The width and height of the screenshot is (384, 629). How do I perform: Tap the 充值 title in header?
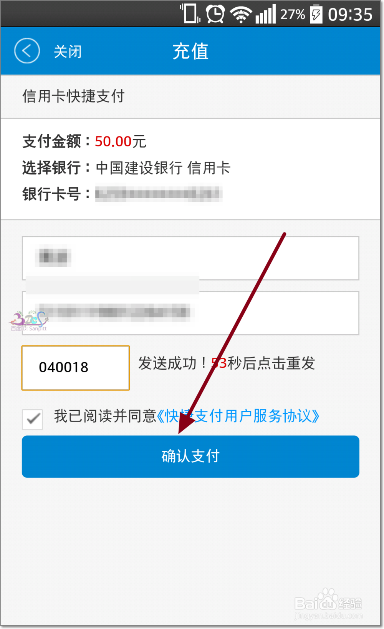(190, 51)
